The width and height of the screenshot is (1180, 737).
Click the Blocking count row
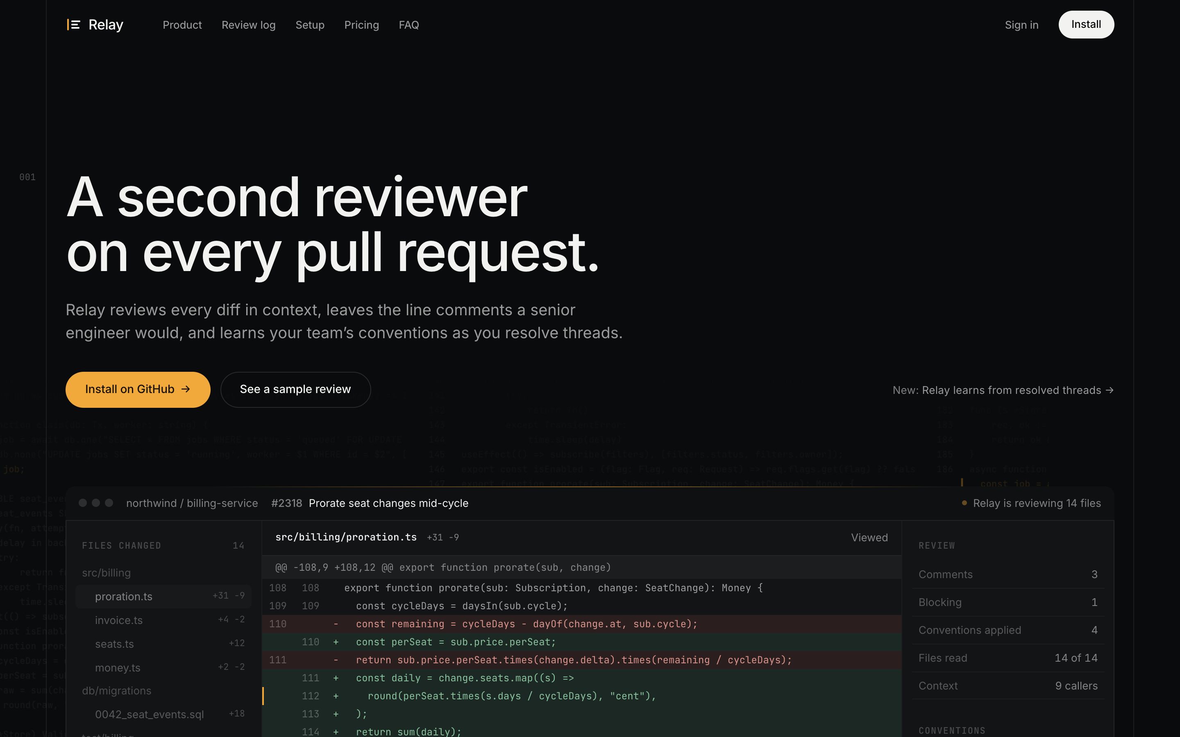click(x=1008, y=602)
